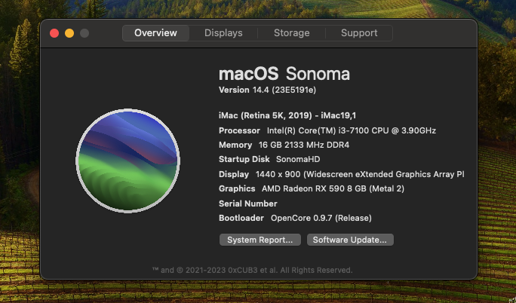The height and width of the screenshot is (303, 516).
Task: Click the 1440 x 900 Display value
Action: click(x=360, y=174)
